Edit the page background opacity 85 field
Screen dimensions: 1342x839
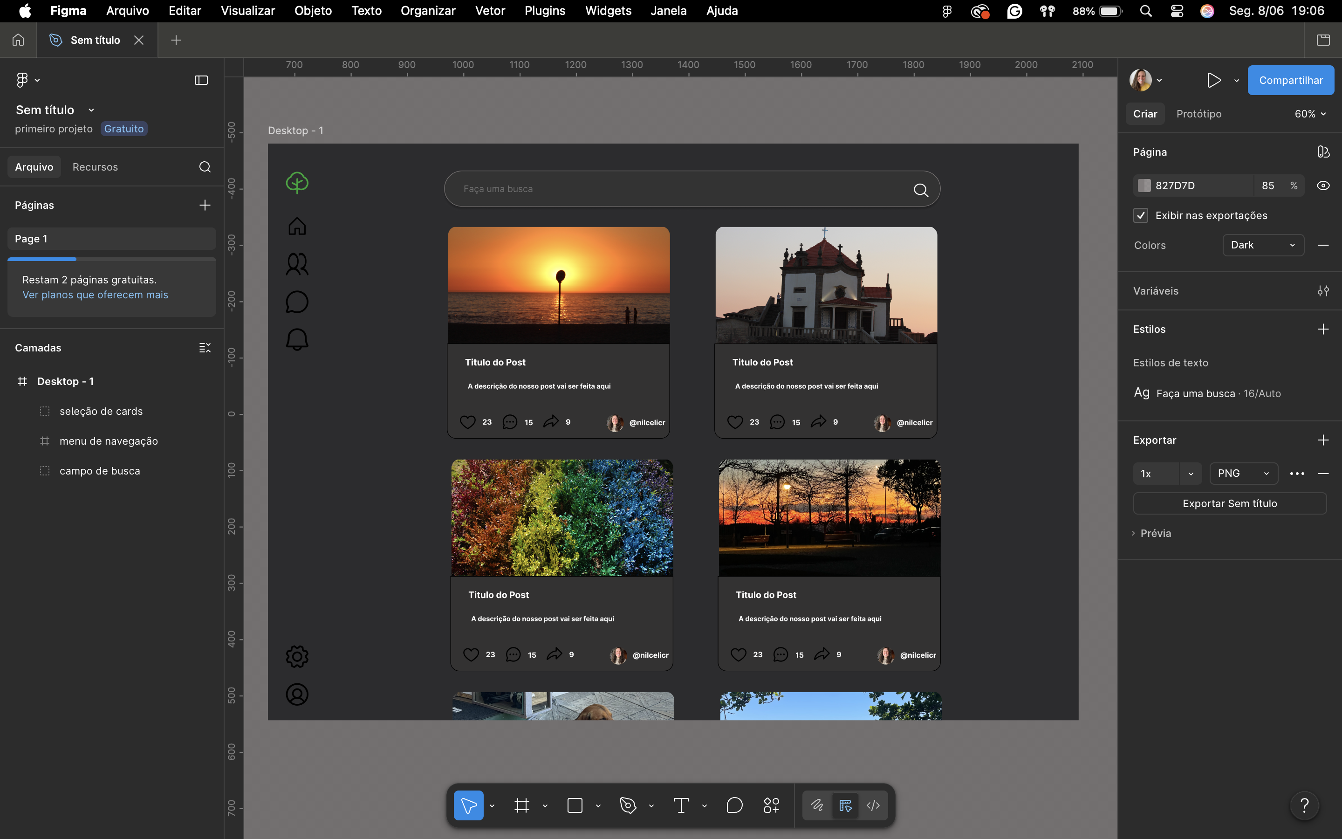point(1268,186)
